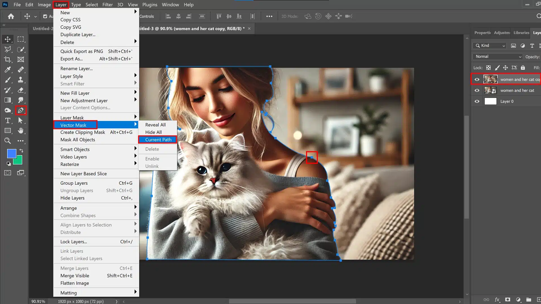The height and width of the screenshot is (304, 541).
Task: Select the Zoom tool
Action: point(8,141)
